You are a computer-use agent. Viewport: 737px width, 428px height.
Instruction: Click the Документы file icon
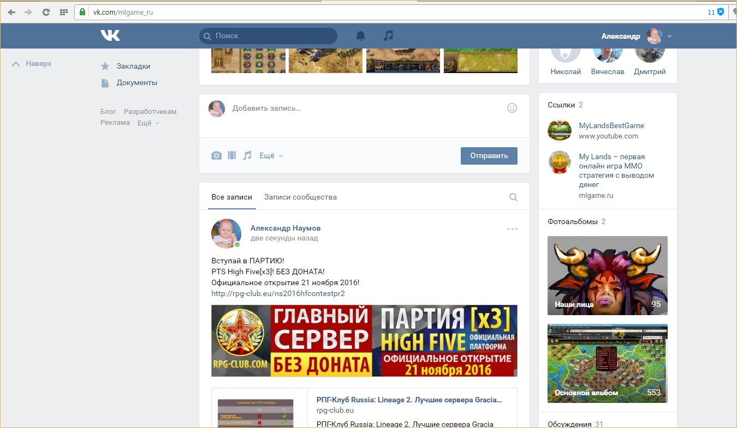coord(105,83)
